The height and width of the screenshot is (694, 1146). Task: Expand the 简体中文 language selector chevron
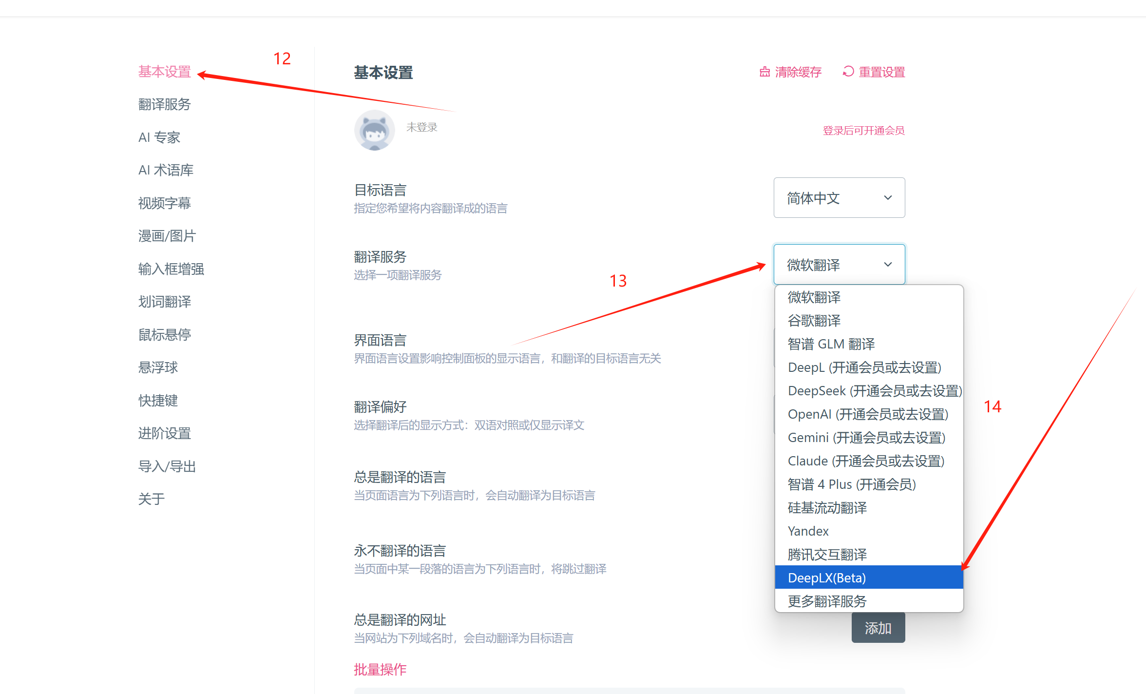click(x=889, y=198)
